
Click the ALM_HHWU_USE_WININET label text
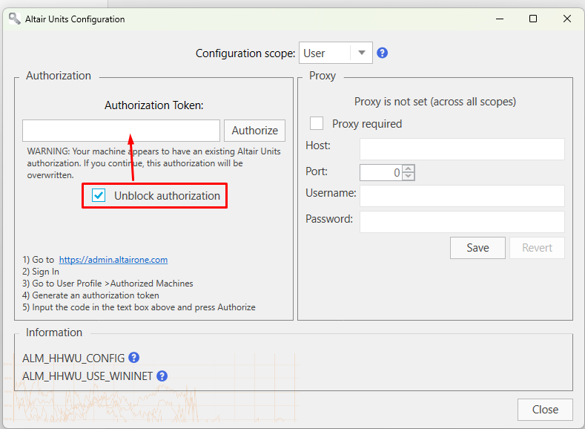click(x=87, y=376)
